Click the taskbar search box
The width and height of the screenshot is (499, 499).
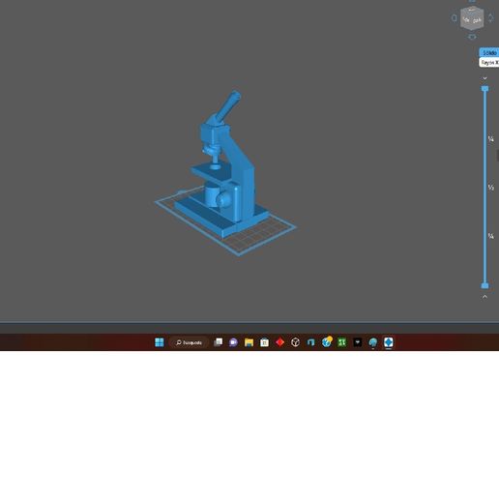189,342
